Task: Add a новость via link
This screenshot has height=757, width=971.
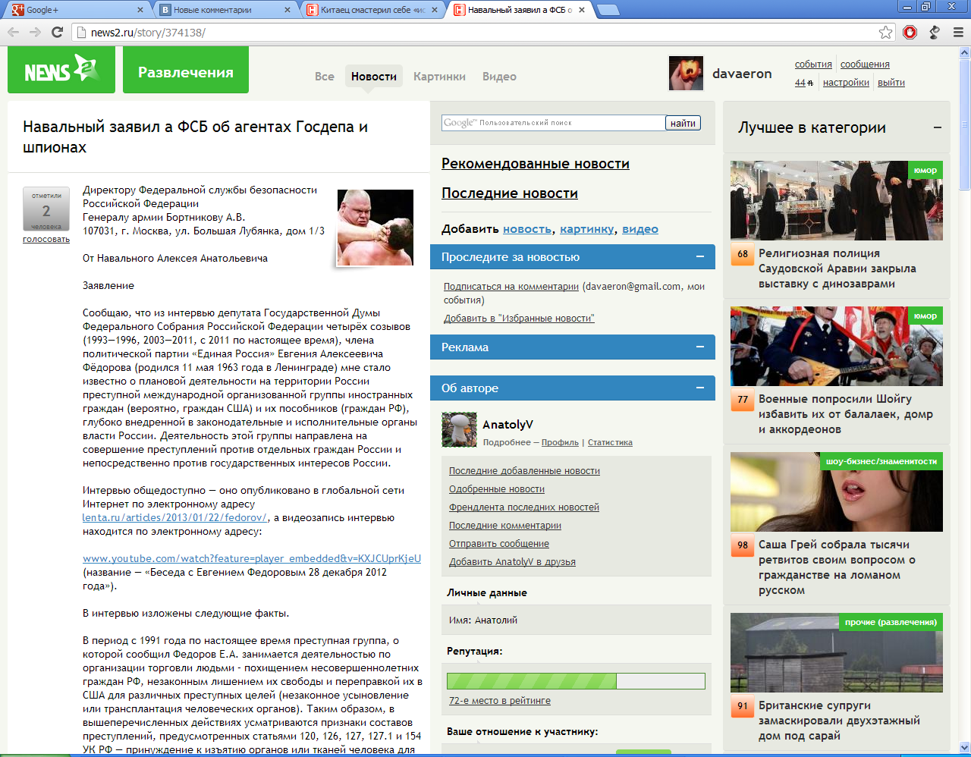Action: (x=527, y=229)
